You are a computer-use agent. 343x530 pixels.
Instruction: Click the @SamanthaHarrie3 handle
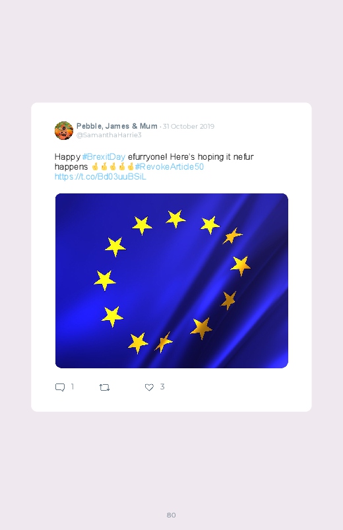tap(109, 135)
